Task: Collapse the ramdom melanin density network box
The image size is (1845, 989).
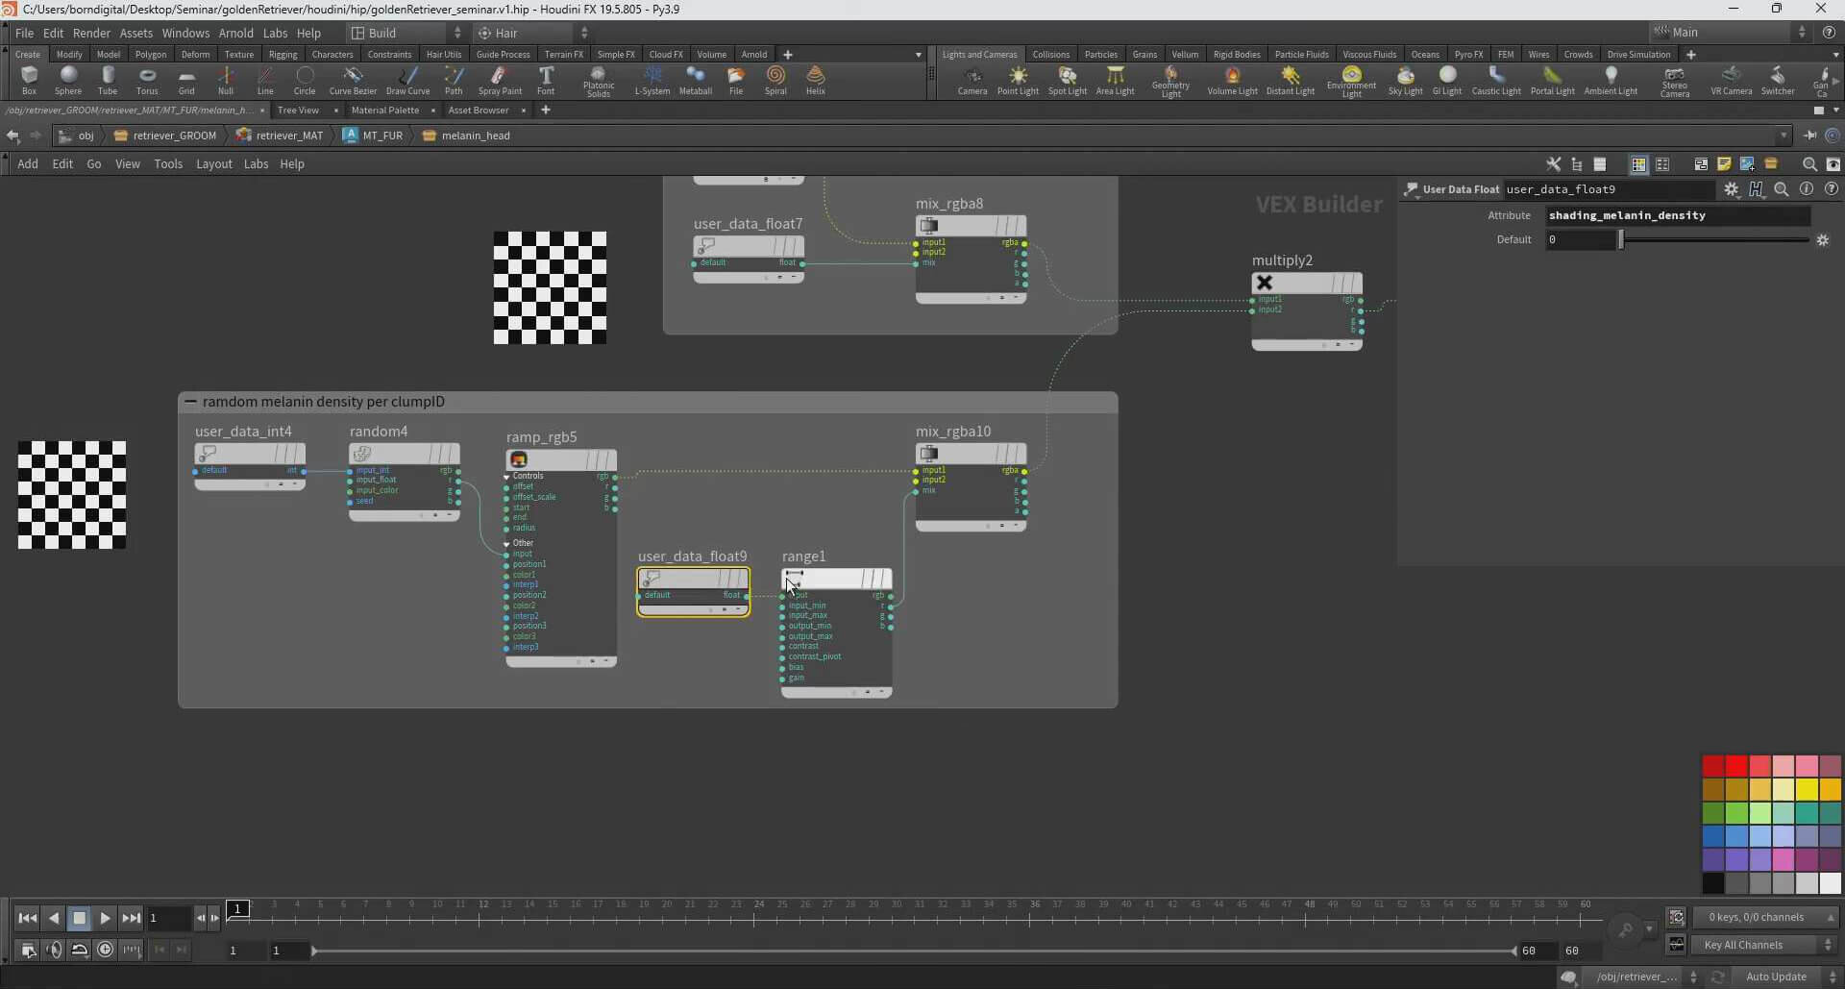Action: coord(190,402)
